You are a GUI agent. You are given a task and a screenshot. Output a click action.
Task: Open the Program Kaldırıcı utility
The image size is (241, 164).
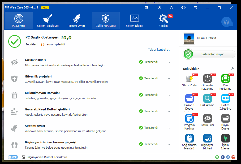(x=189, y=122)
